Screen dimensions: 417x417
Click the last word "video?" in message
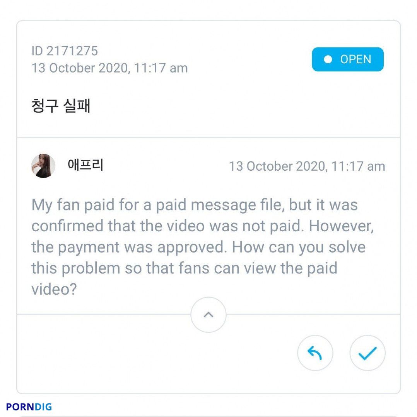click(54, 289)
